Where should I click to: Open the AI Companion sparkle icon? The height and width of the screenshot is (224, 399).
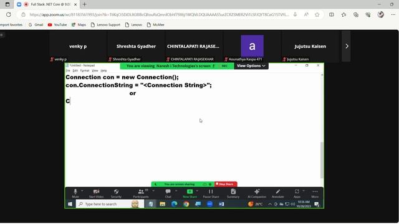257,192
